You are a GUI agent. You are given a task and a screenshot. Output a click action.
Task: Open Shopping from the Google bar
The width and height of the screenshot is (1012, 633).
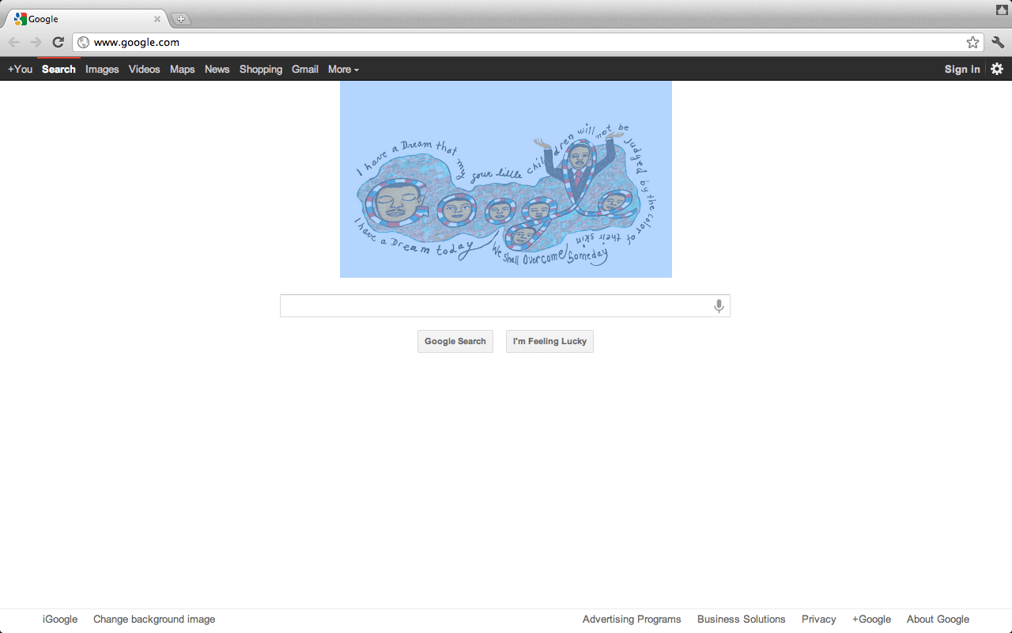tap(261, 70)
